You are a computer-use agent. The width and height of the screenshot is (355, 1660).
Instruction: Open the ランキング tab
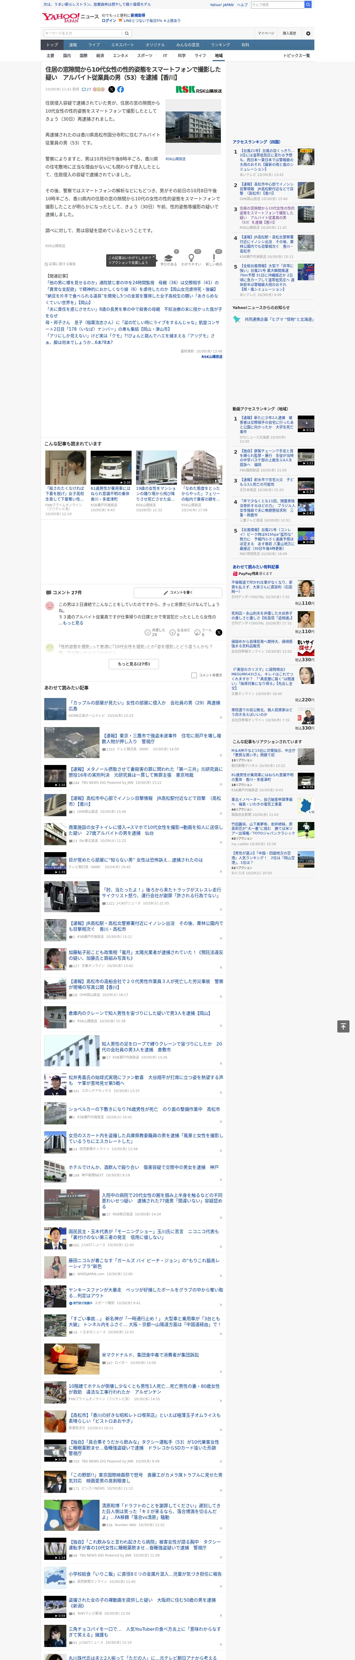pos(220,45)
